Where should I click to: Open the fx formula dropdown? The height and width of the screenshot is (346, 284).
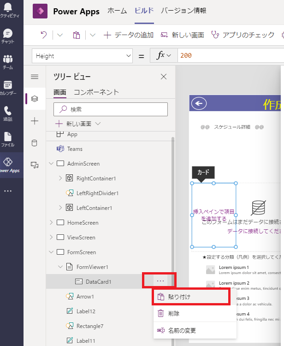pos(164,55)
